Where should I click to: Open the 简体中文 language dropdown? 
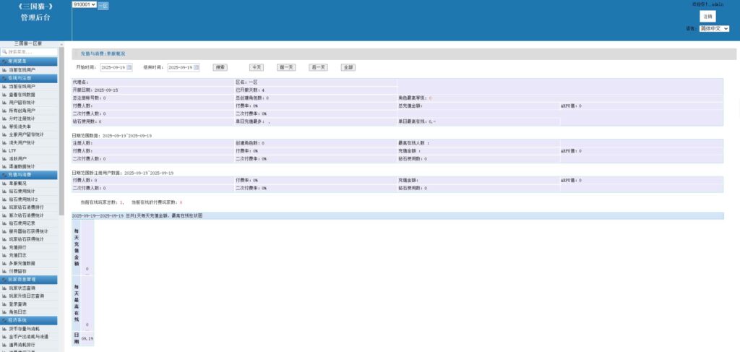[714, 29]
